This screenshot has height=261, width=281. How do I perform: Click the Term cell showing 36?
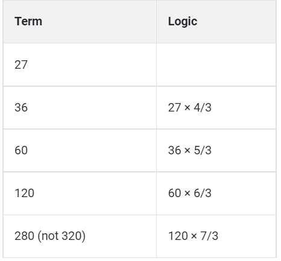tap(80, 107)
